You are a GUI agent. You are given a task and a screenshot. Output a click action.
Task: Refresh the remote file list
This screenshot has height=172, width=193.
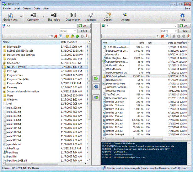pos(167,36)
